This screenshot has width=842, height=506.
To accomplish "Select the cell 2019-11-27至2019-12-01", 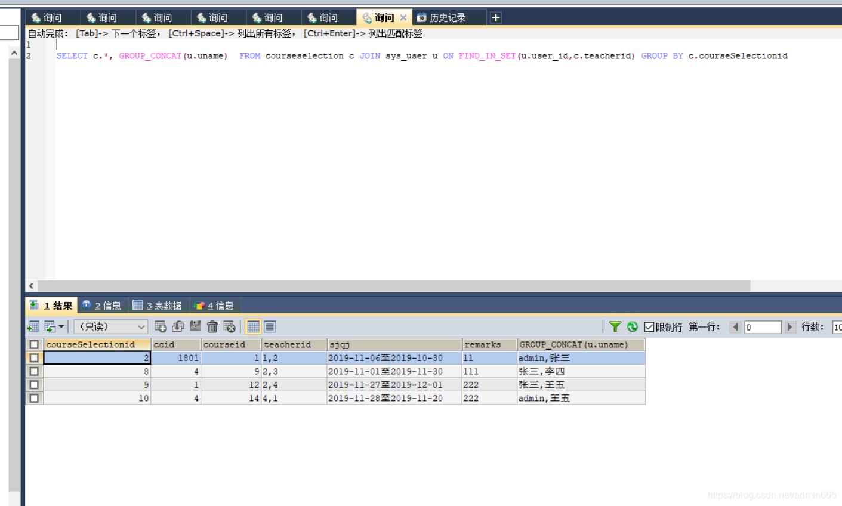I will click(394, 385).
